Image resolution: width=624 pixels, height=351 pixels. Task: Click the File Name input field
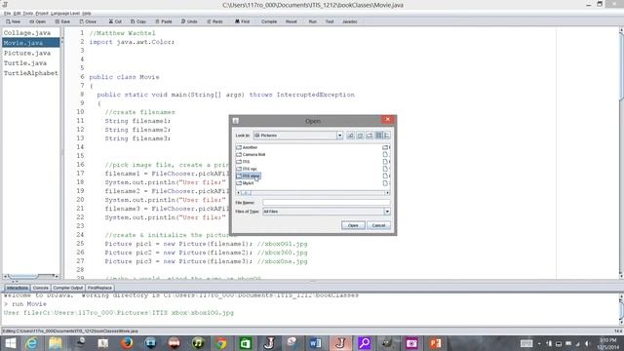(327, 203)
